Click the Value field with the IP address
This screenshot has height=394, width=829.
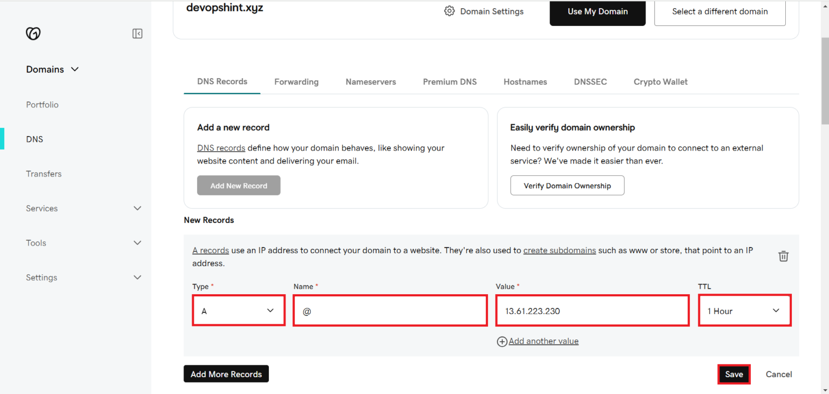(x=592, y=310)
